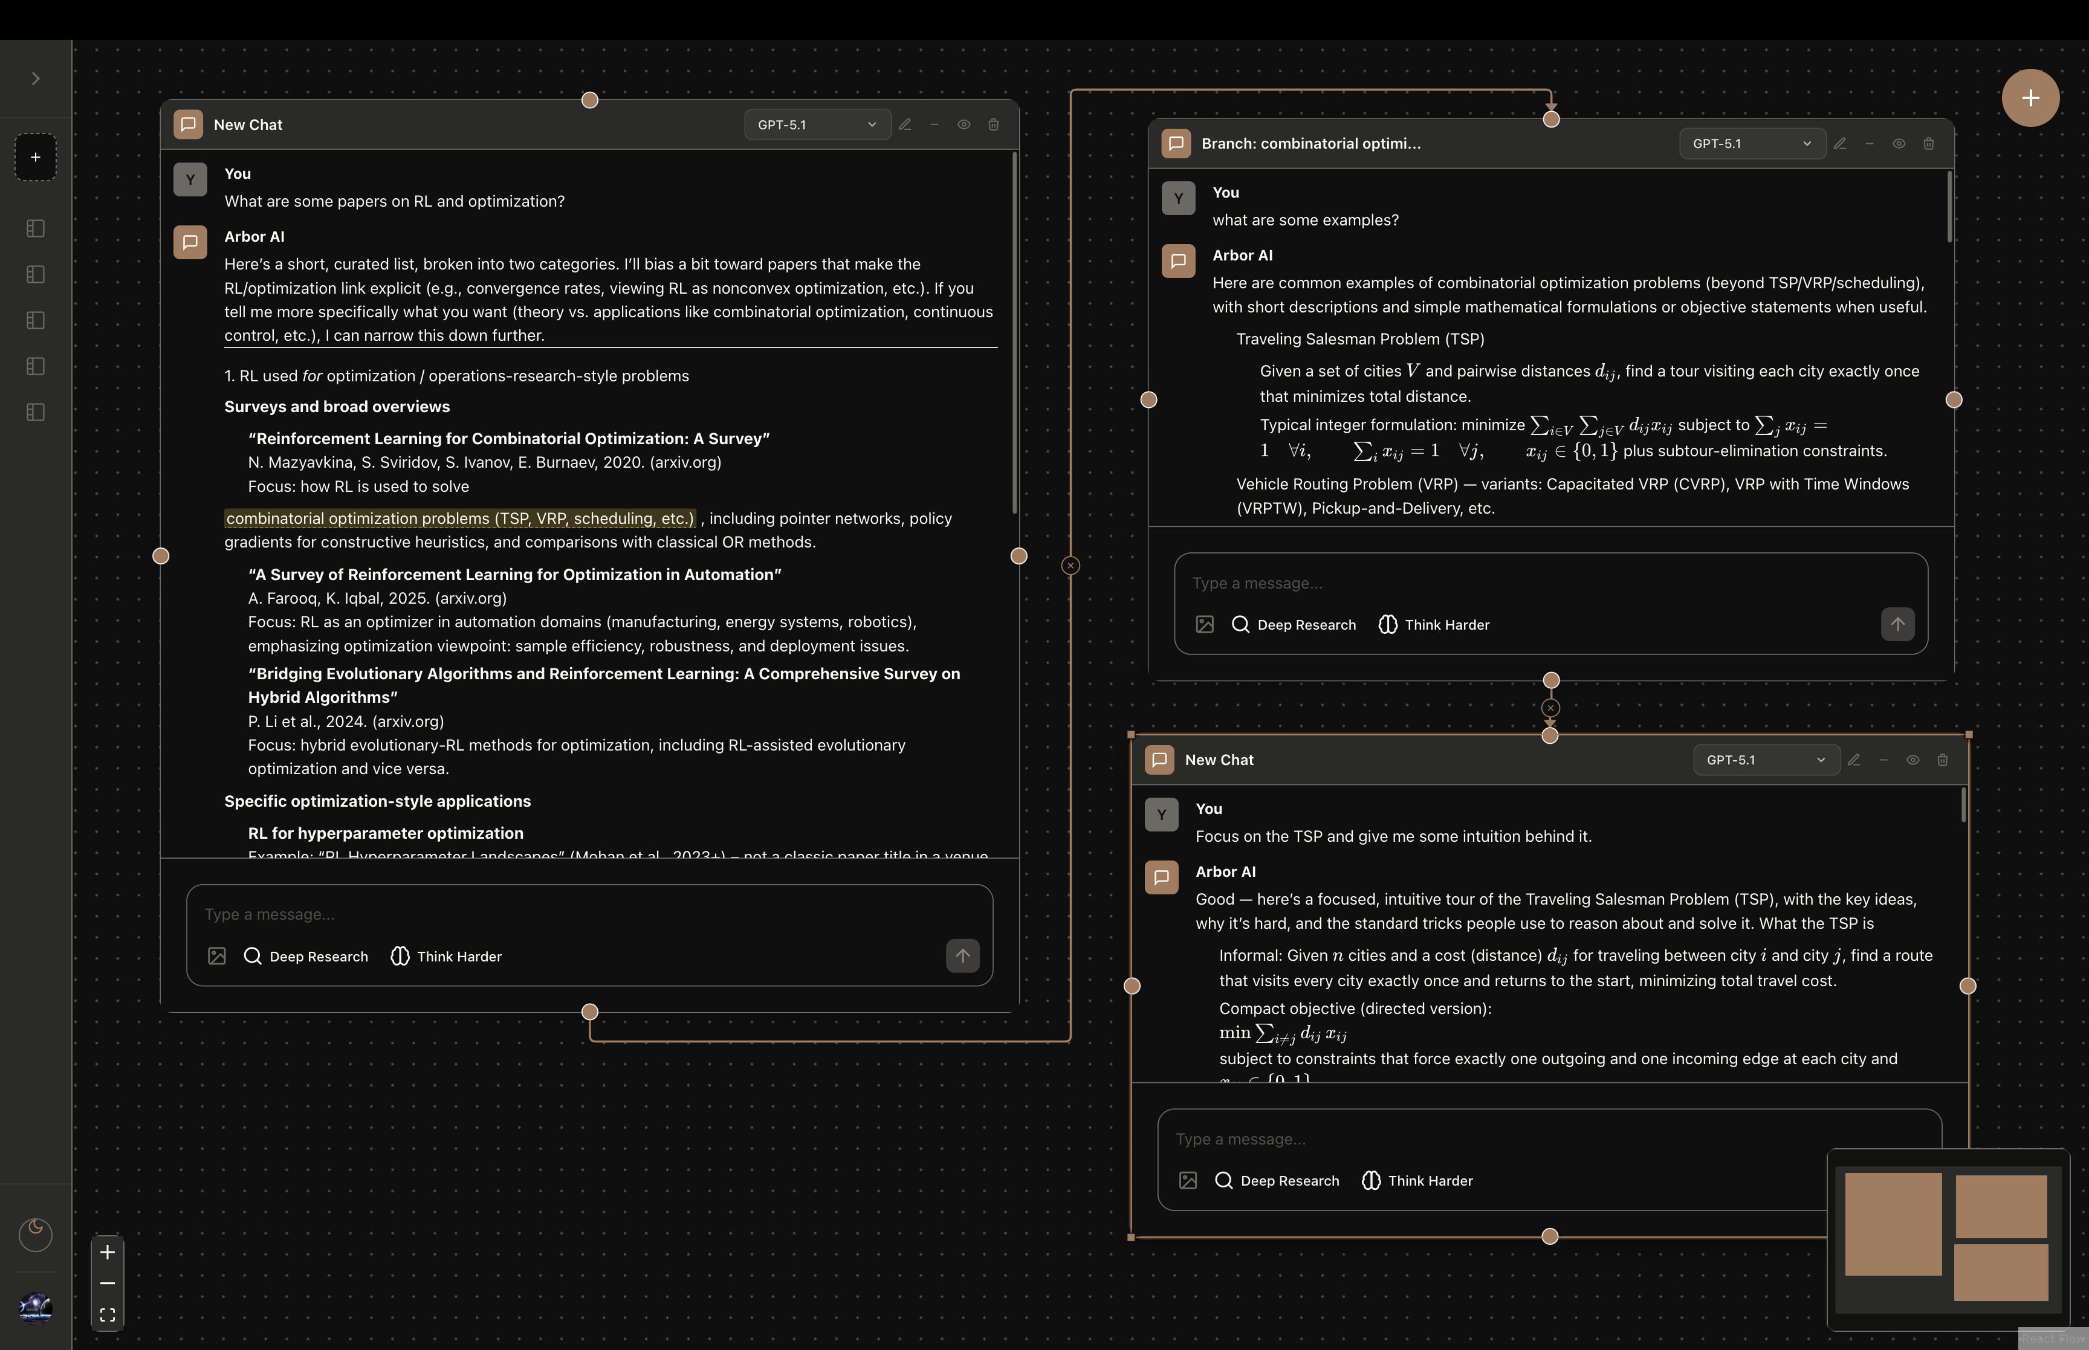Attach an image in the Branch chat input
Viewport: 2089px width, 1350px height.
coord(1205,624)
